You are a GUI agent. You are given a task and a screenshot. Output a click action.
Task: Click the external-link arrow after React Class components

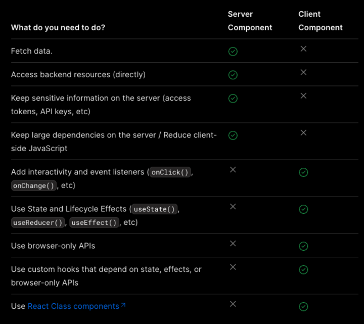[x=123, y=305]
